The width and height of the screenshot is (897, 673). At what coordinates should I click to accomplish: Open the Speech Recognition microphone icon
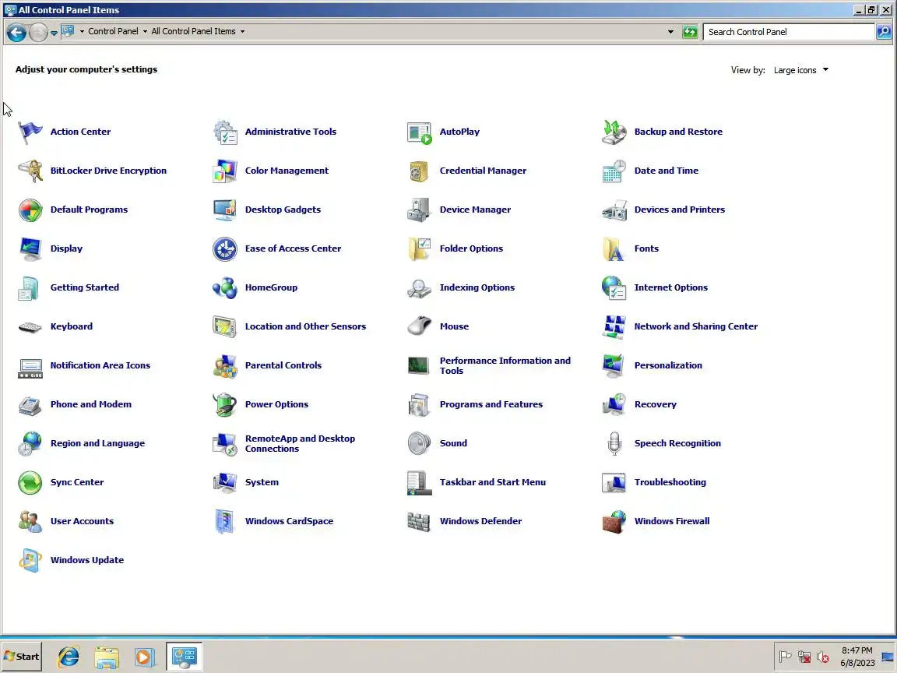click(x=614, y=443)
